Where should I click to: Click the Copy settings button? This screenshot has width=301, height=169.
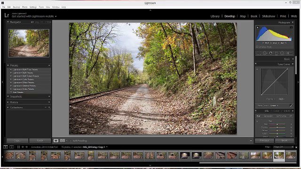pyautogui.click(x=17, y=141)
